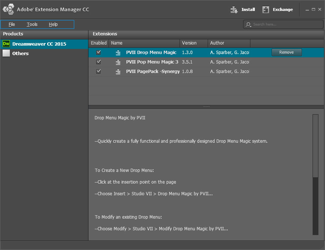
Task: Select the Others product icon
Action: [x=6, y=53]
